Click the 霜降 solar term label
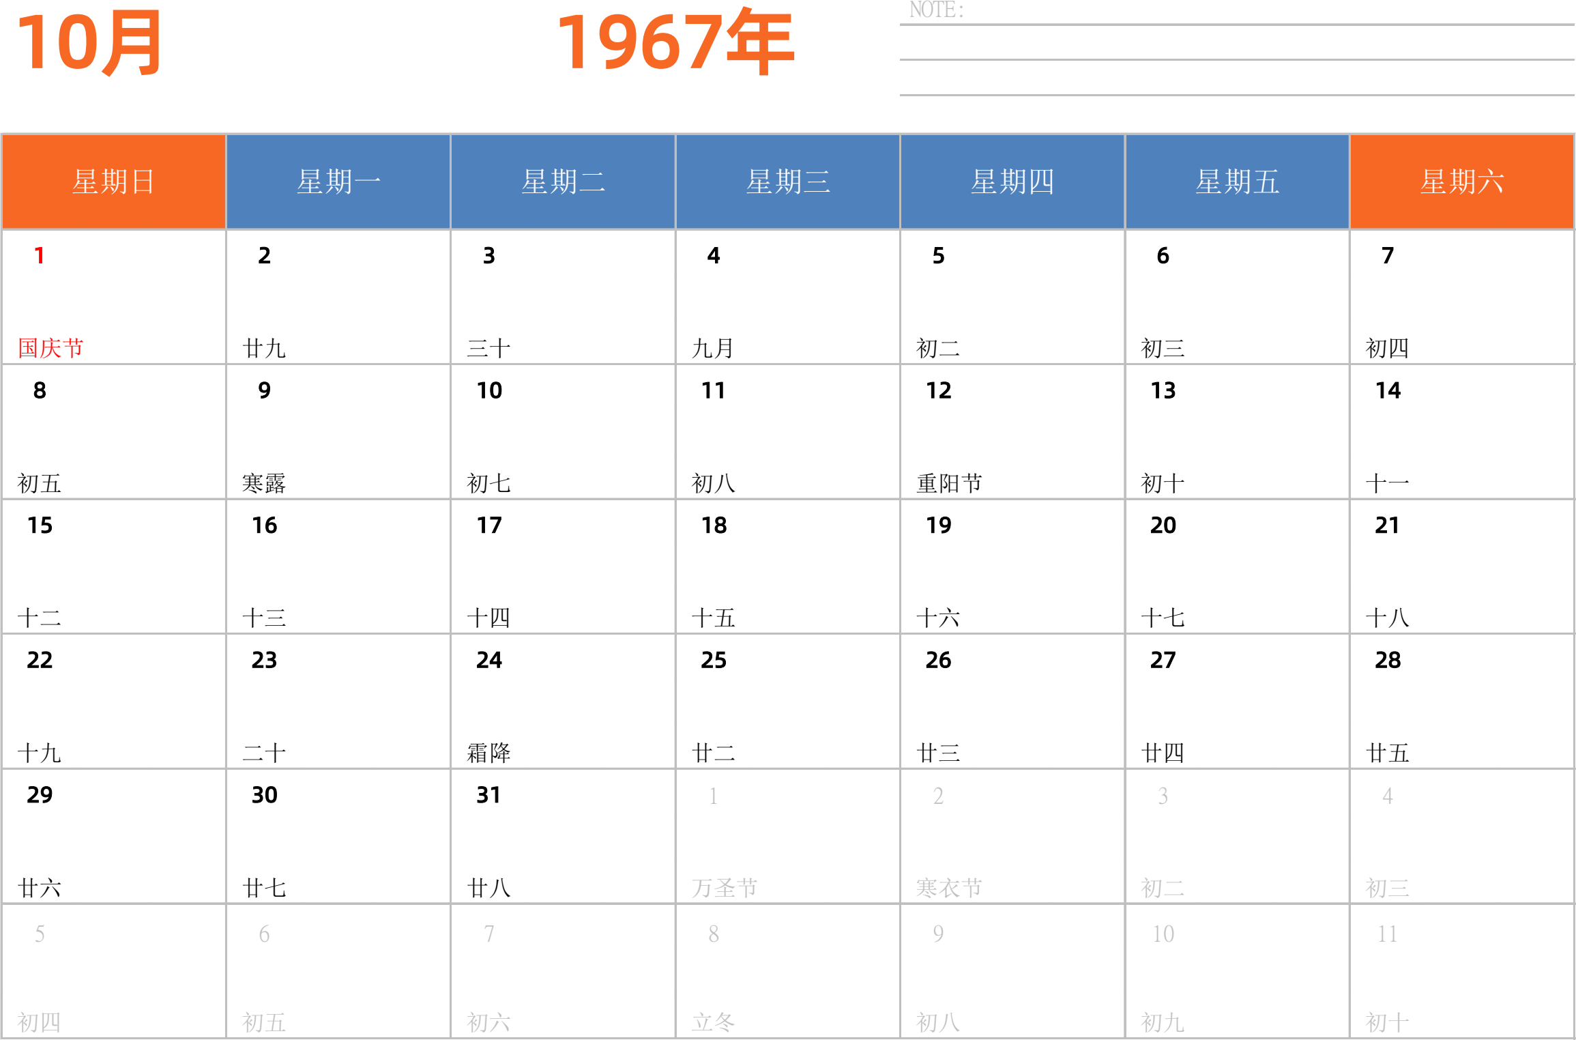 [488, 753]
